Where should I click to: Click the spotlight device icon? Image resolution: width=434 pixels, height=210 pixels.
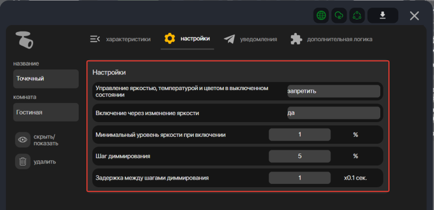coord(24,40)
